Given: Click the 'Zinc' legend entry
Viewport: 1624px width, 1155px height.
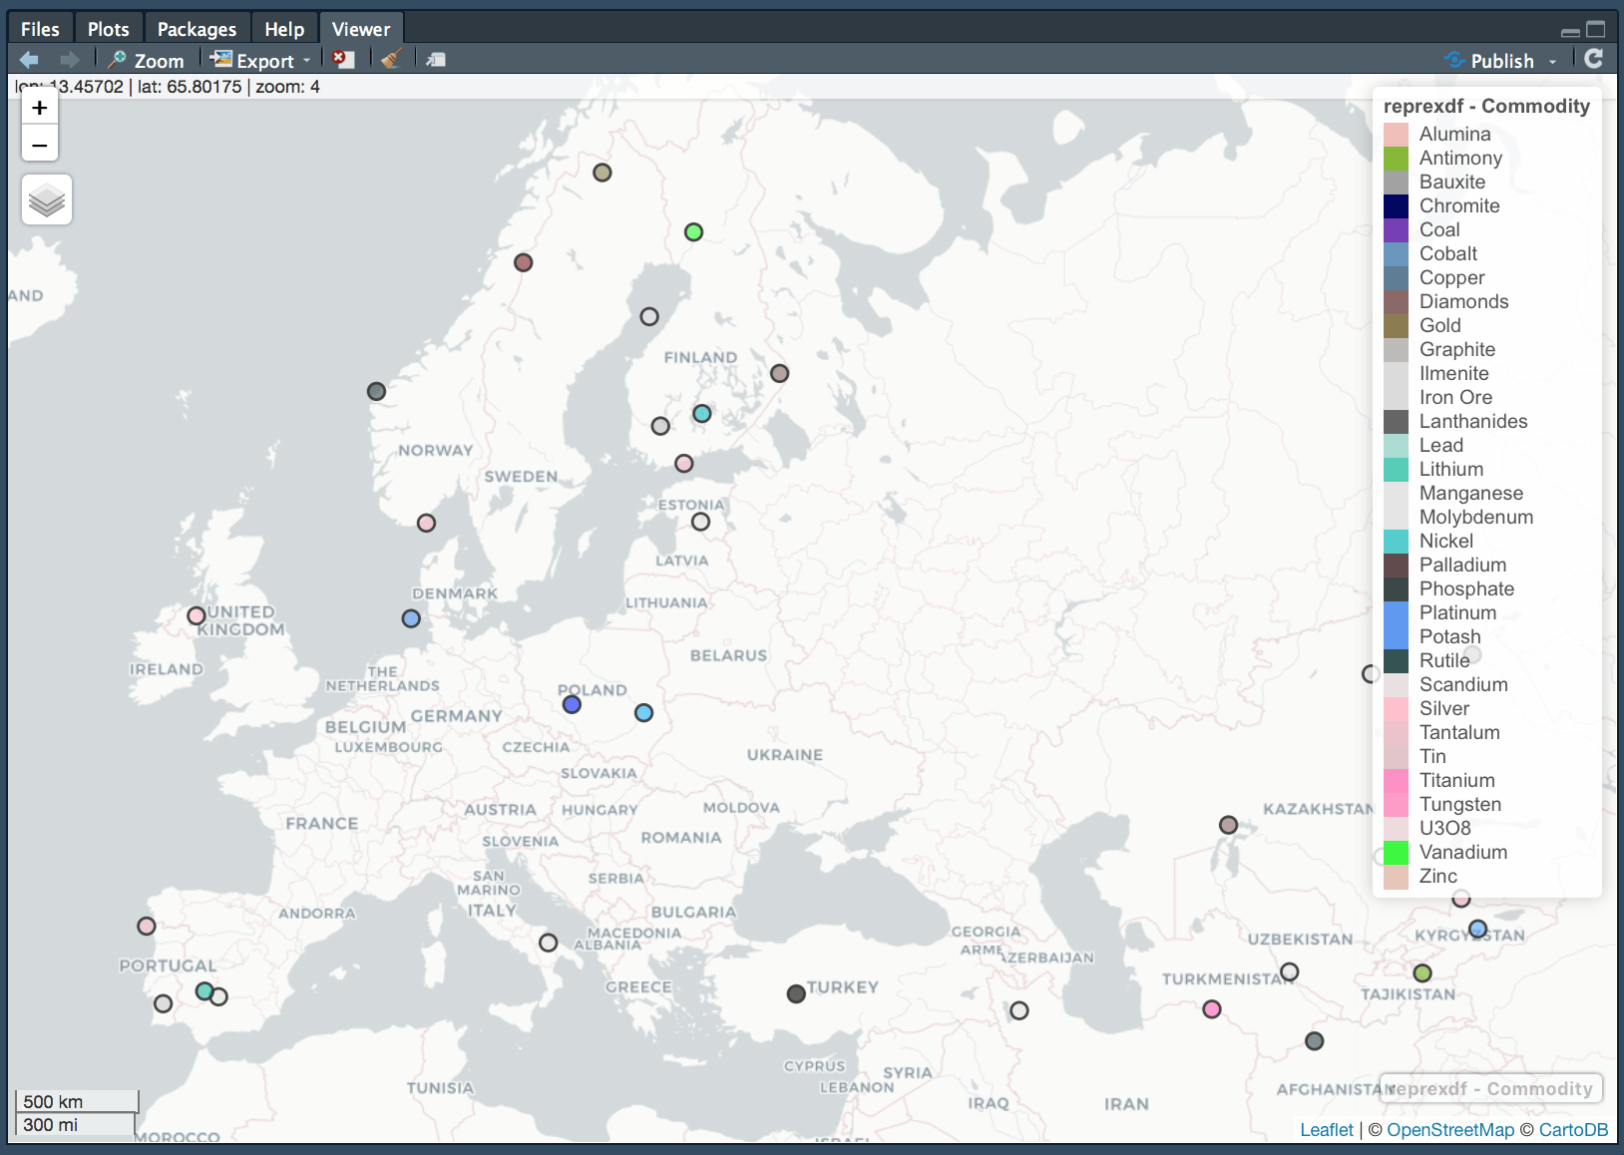Looking at the screenshot, I should [1438, 876].
